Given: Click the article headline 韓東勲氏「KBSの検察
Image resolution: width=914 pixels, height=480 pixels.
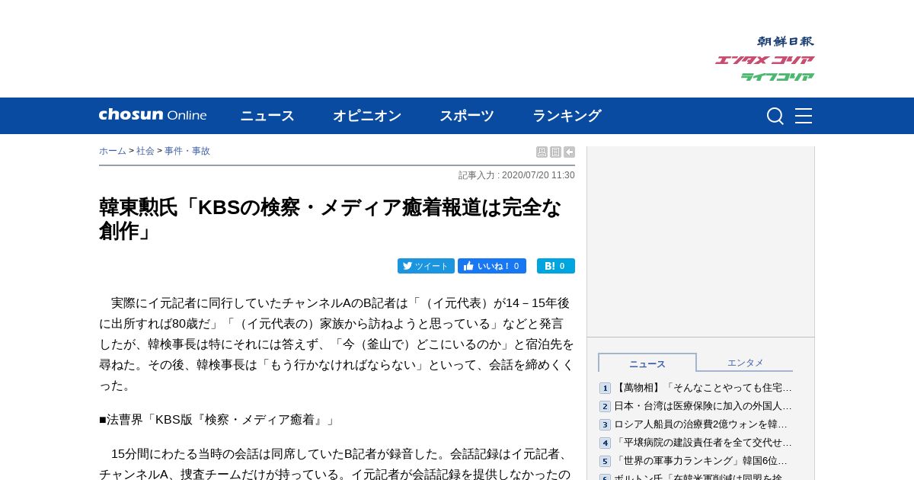Looking at the screenshot, I should 331,219.
